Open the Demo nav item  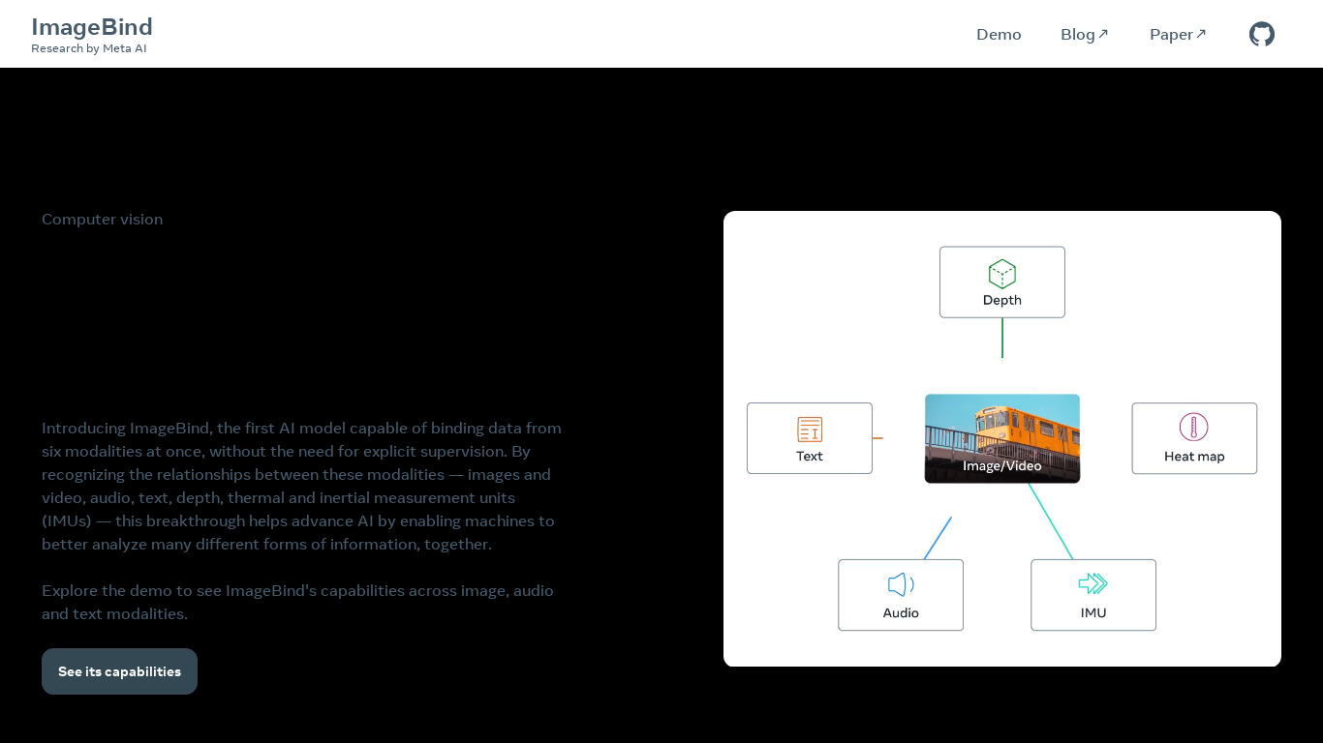[x=999, y=35]
